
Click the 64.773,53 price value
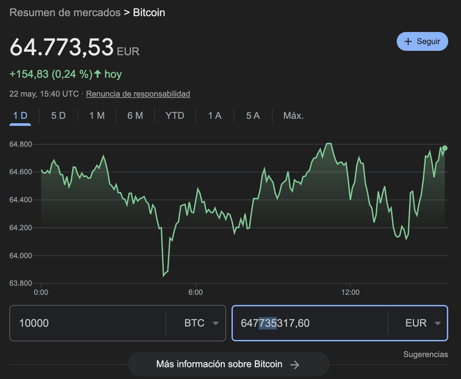[62, 47]
